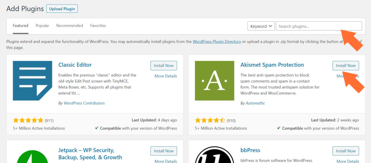Click "Last Updated: 2 weeks ago" text

point(335,120)
